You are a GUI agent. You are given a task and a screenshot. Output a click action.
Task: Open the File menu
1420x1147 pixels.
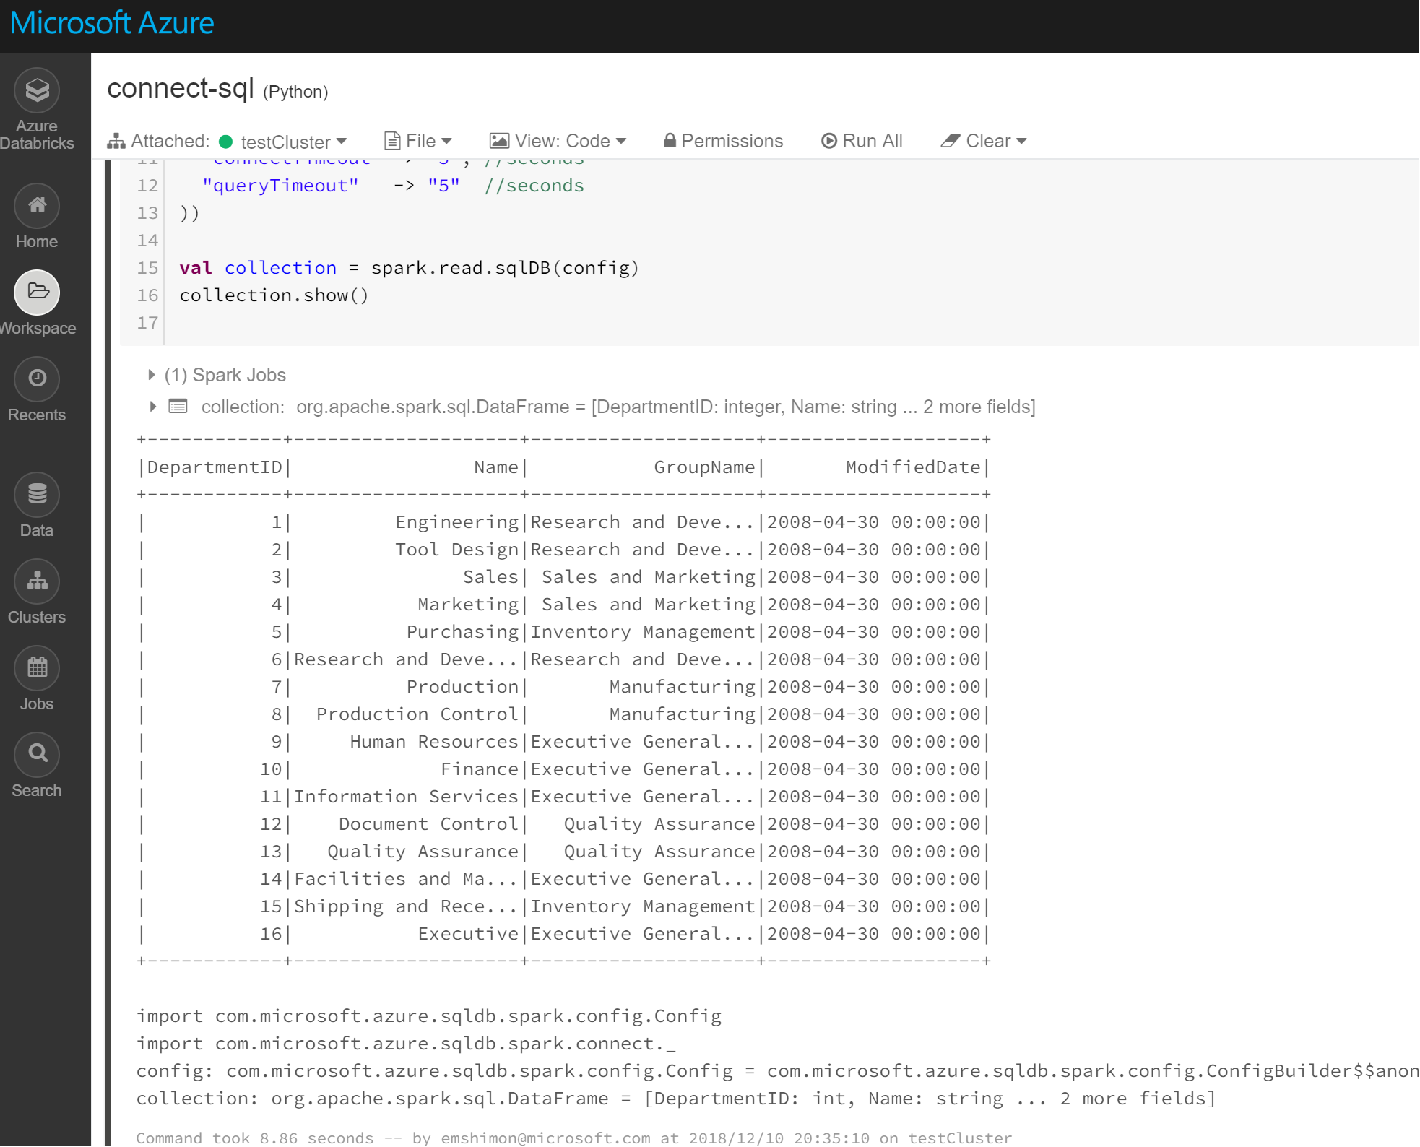click(x=417, y=141)
